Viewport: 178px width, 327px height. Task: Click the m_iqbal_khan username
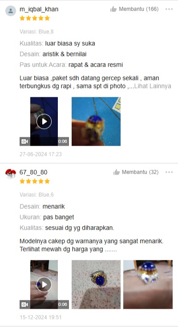pyautogui.click(x=39, y=9)
